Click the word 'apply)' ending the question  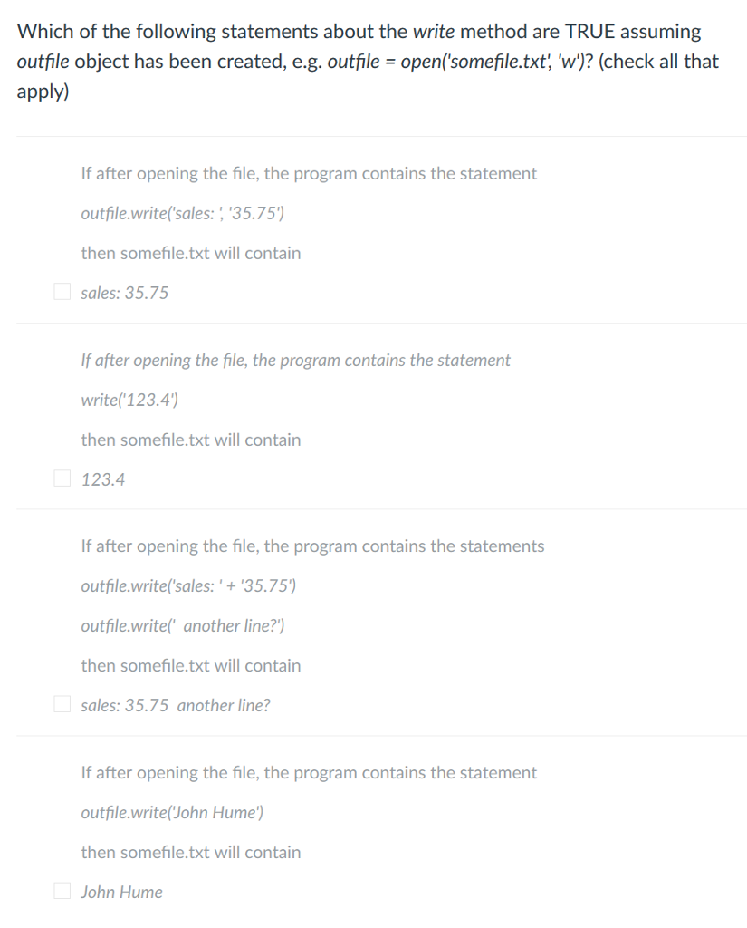coord(43,92)
